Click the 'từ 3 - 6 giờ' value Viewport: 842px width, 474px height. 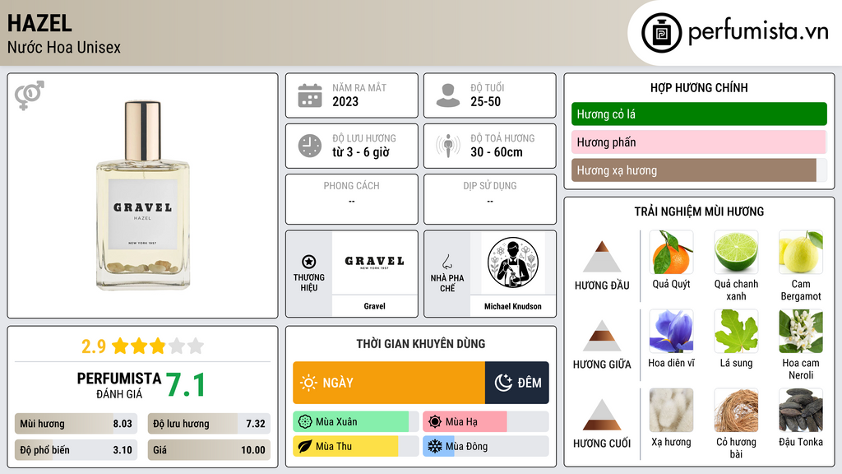[x=361, y=152]
